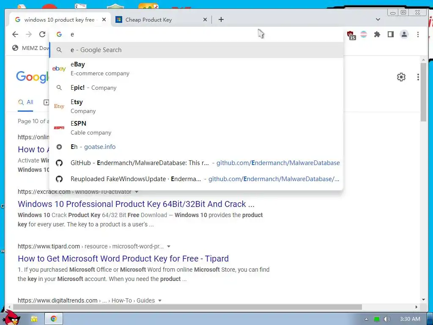Reload the current page
Image resolution: width=433 pixels, height=325 pixels.
pos(42,34)
